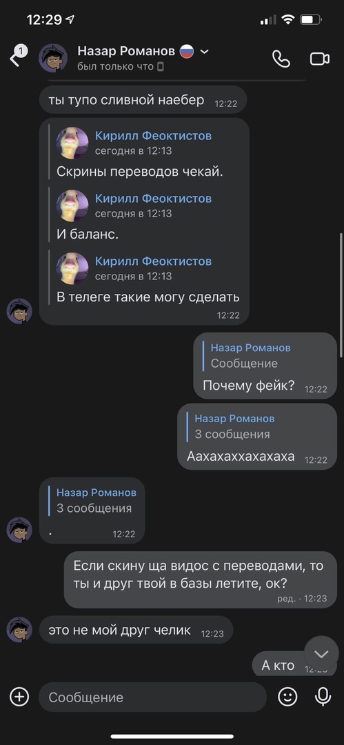Tap the header avatar of Назар Романов
The width and height of the screenshot is (344, 745).
tap(53, 58)
